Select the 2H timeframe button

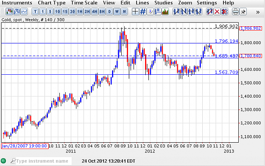[87, 12]
